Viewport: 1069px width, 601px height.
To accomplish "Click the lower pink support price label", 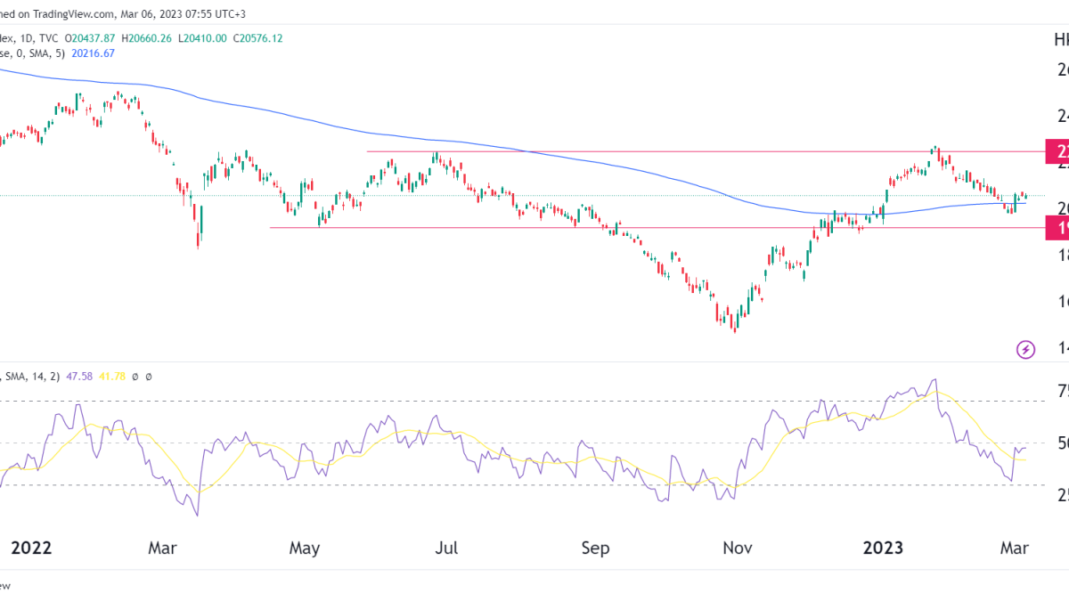I will [x=1057, y=228].
